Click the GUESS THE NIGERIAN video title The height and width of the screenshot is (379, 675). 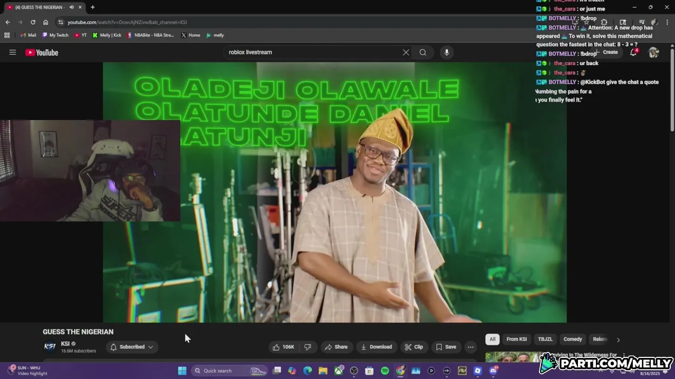78,332
